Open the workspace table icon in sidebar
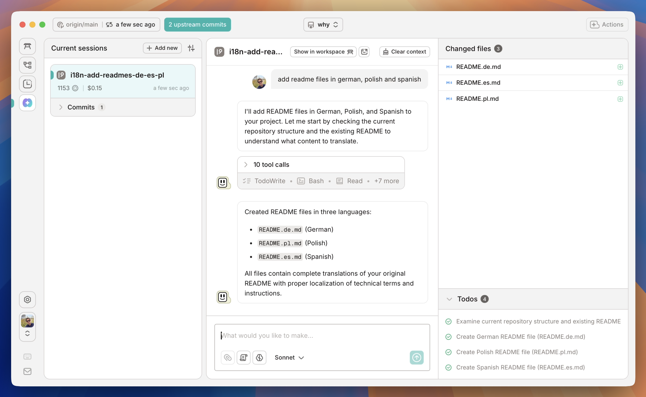Screen dimensions: 646x397 27,47
